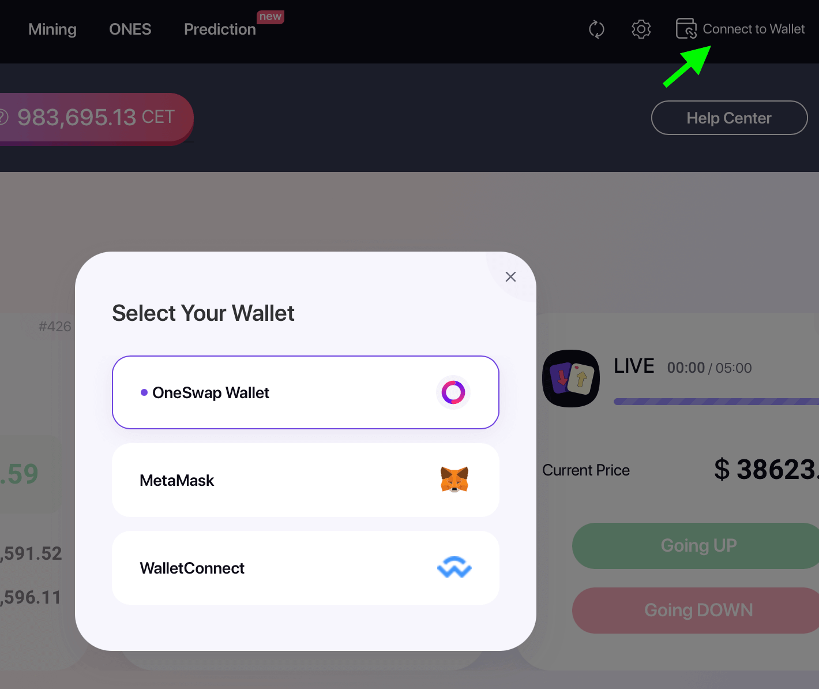This screenshot has height=689, width=819.
Task: Pick the WalletConnect option
Action: [306, 568]
